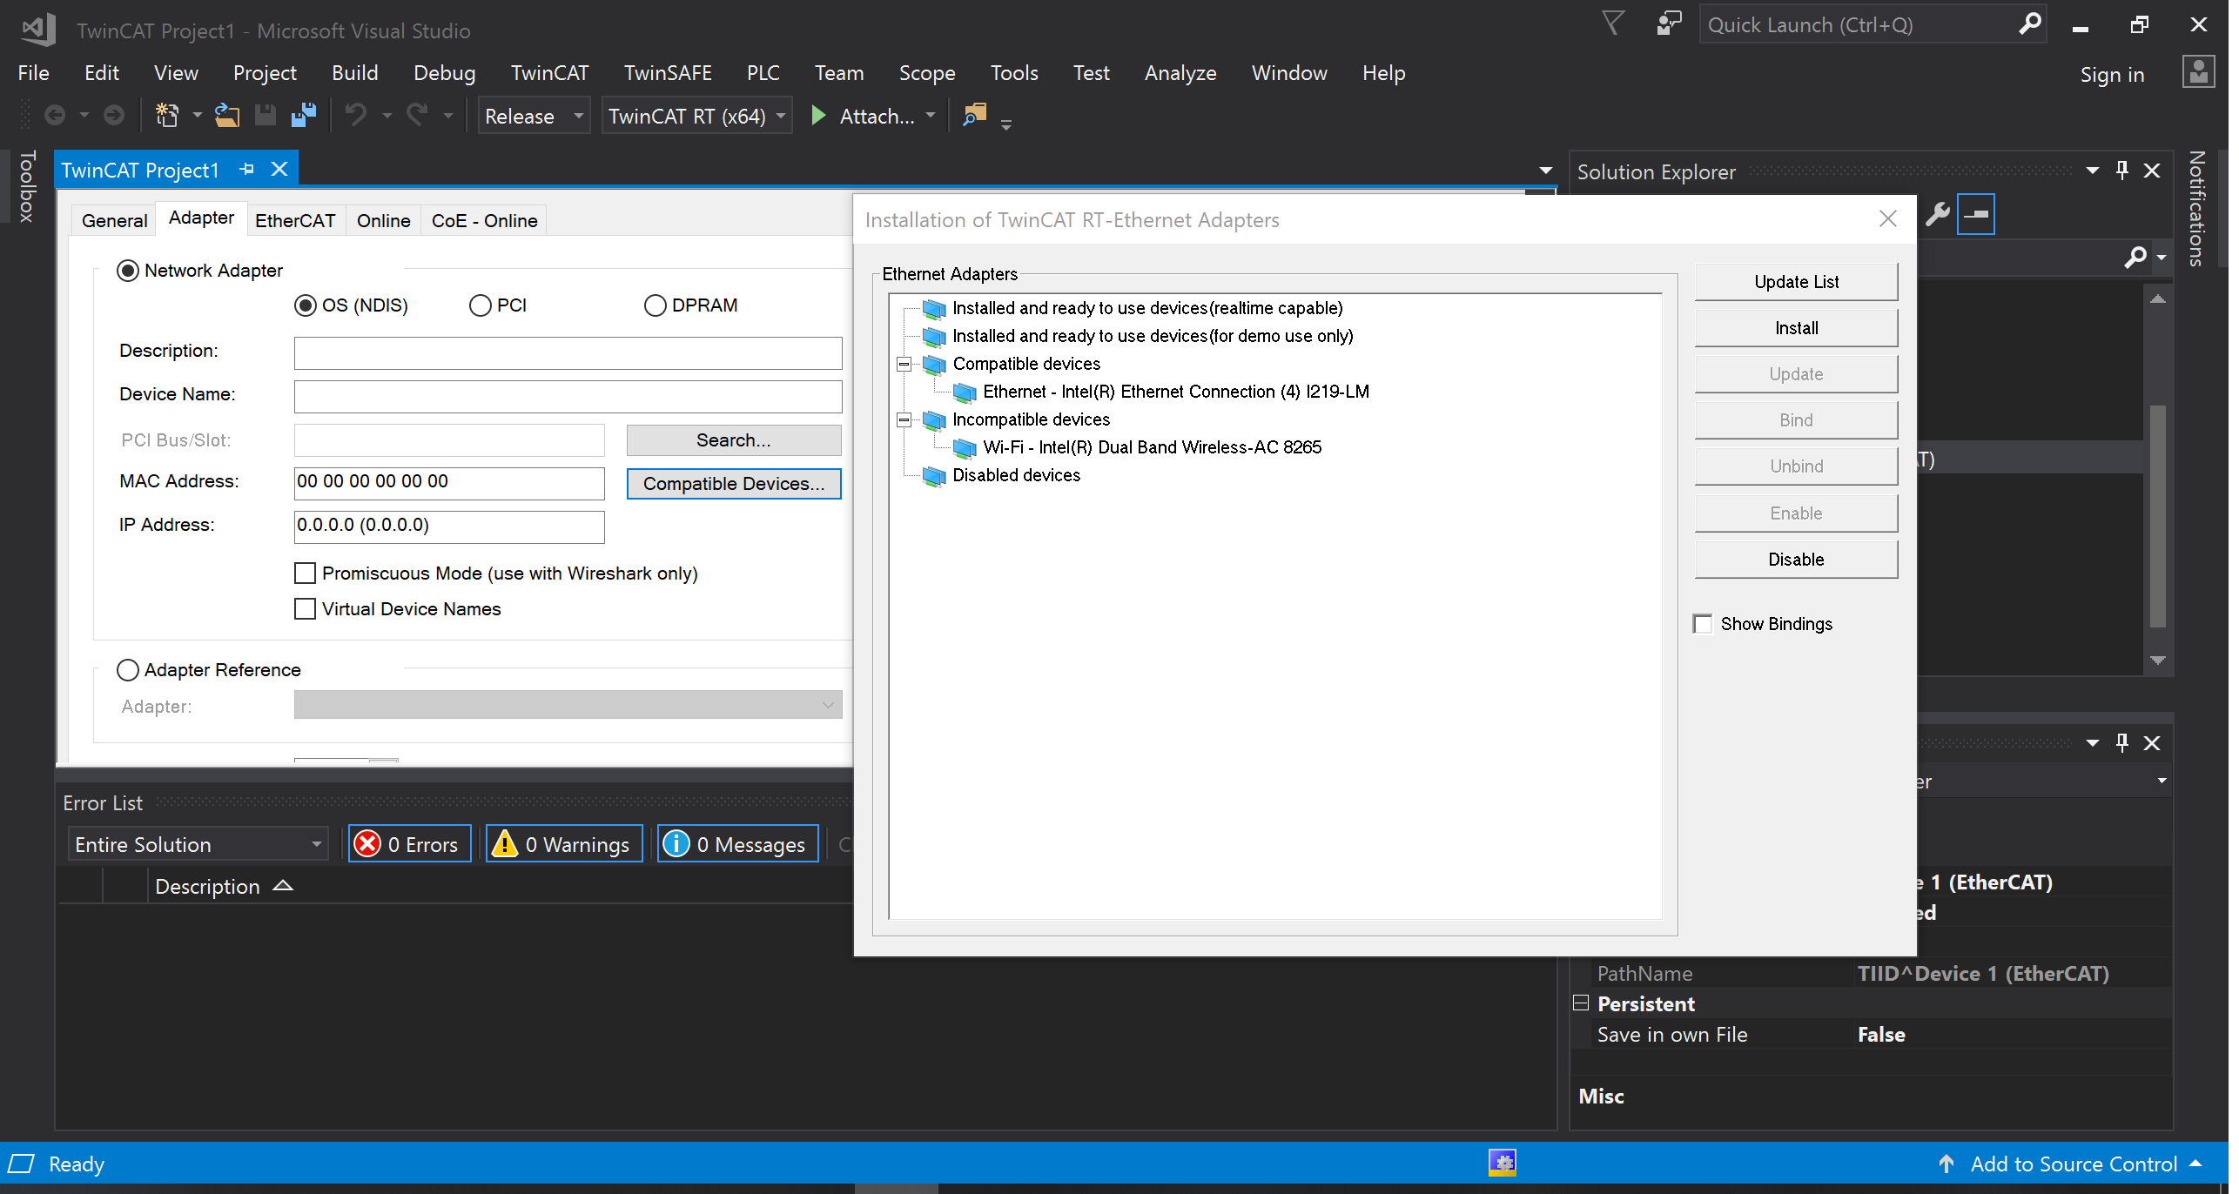Open the TwinCAT RT (x64) platform dropdown
This screenshot has width=2239, height=1194.
pos(696,116)
